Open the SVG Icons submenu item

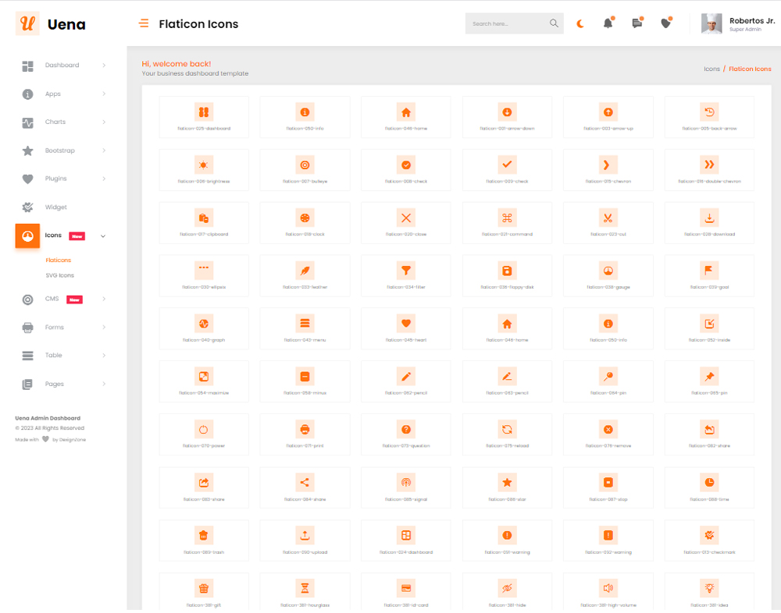(60, 275)
